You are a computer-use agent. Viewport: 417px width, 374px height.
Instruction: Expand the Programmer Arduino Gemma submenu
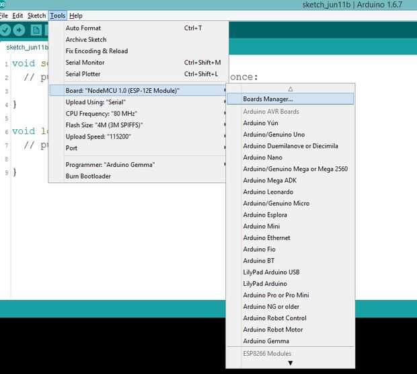point(139,165)
